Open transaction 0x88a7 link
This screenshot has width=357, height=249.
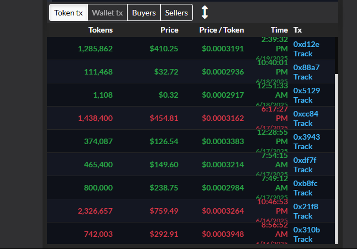[306, 67]
